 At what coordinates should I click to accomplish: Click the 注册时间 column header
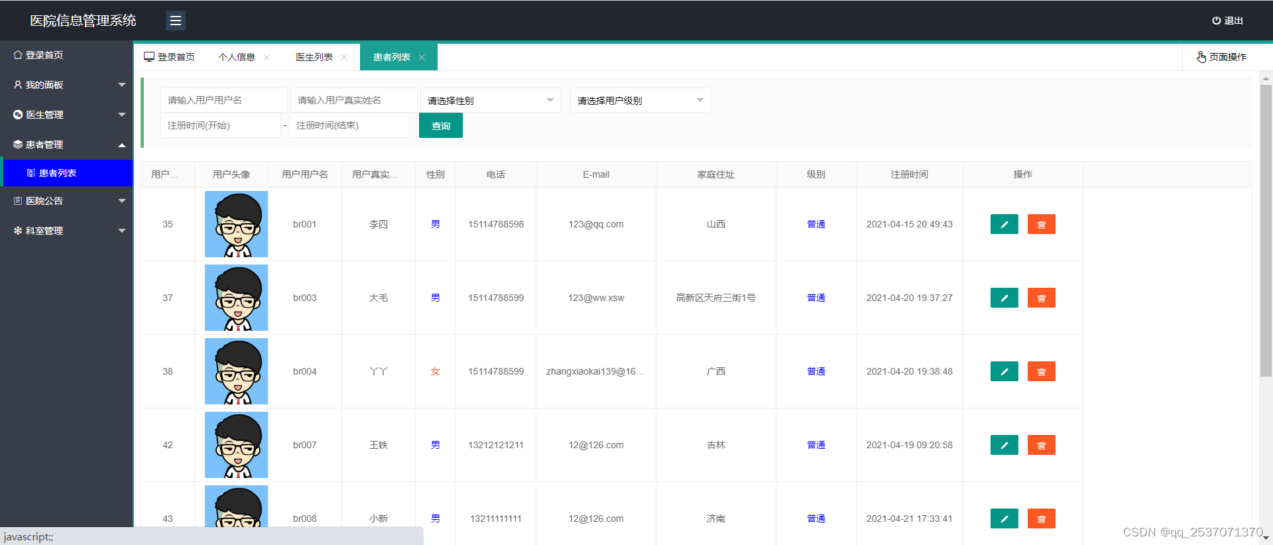click(x=910, y=174)
